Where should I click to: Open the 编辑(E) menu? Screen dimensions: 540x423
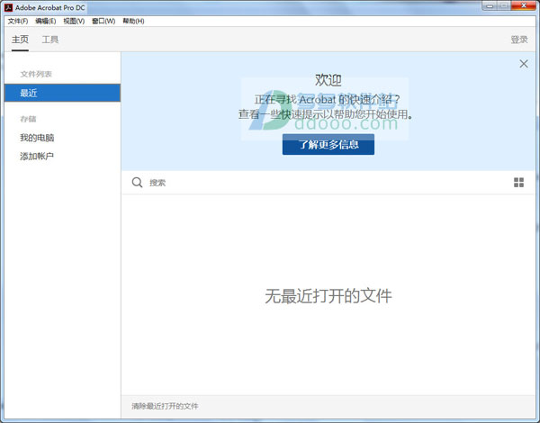(46, 21)
